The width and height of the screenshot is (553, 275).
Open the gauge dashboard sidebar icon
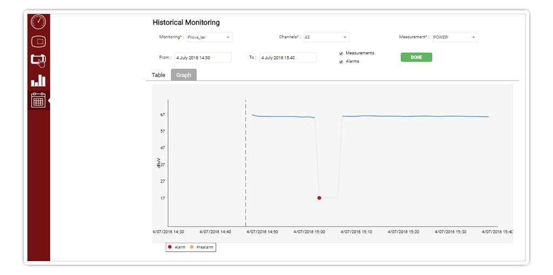[38, 22]
